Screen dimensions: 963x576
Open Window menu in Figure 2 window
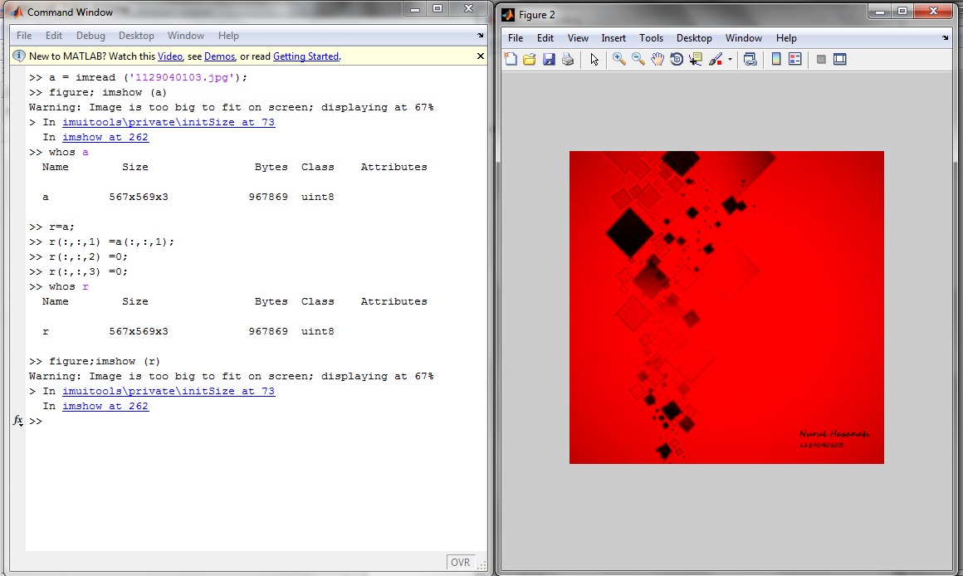(x=743, y=38)
